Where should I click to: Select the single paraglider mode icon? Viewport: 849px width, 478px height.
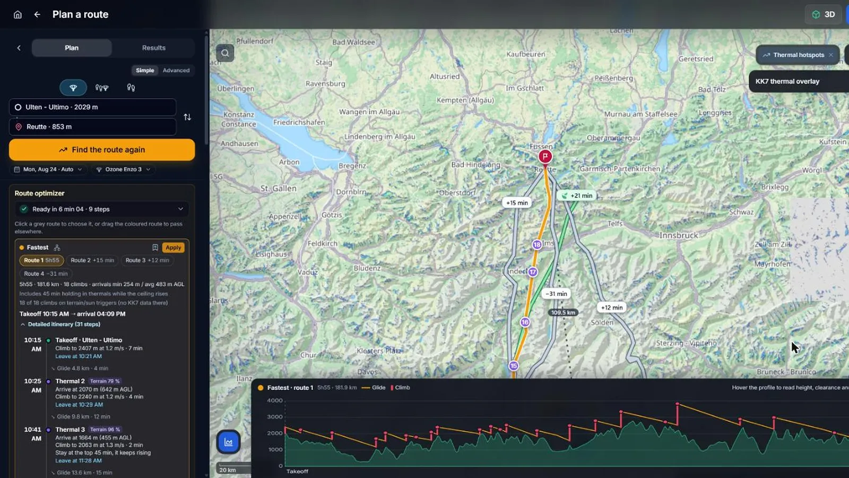[73, 88]
